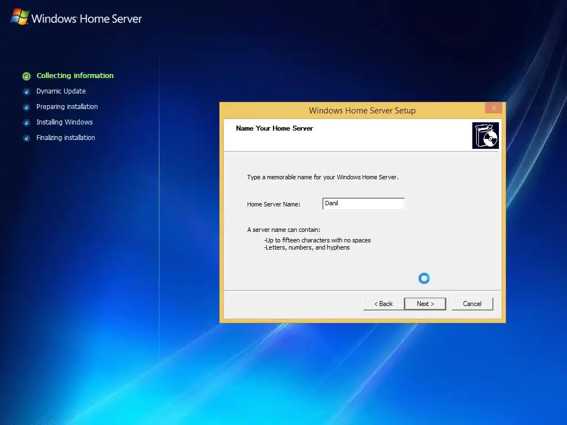Click the setup box-and-disc icon
The image size is (567, 425).
485,136
